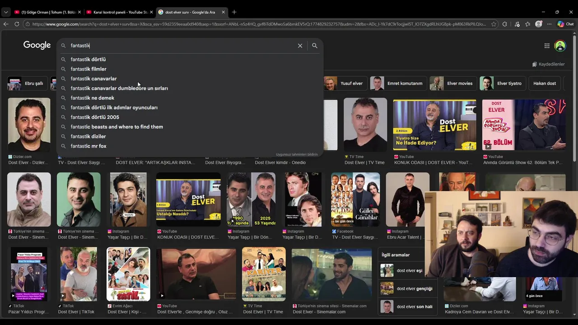Screen dimensions: 578x325
Task: Open Anında Görüntü Show 62. Bölüm thumbnail
Action: 524,125
